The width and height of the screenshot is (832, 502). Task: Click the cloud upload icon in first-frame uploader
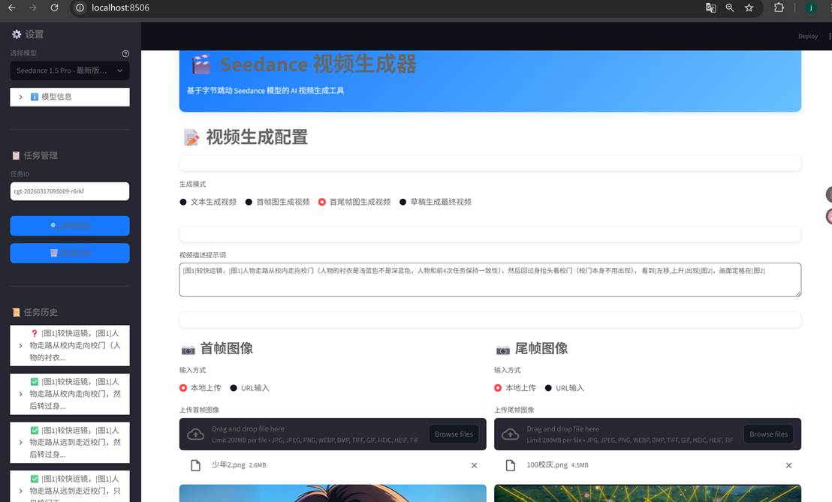point(196,434)
